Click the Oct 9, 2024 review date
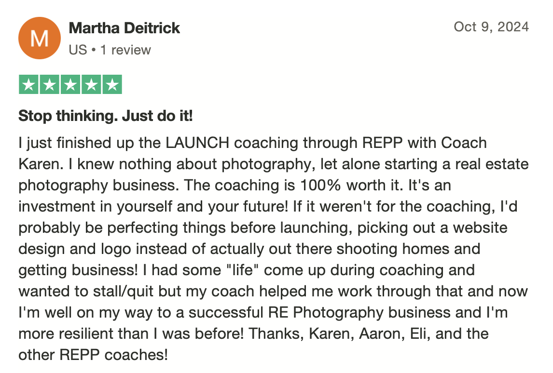The image size is (553, 373). [491, 27]
